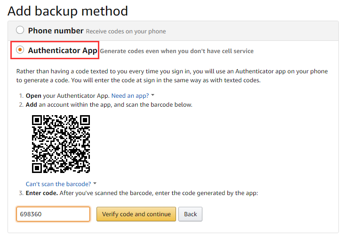
Task: Expand the arrow beside "Can't scan the barcode?"
Action: coord(95,184)
